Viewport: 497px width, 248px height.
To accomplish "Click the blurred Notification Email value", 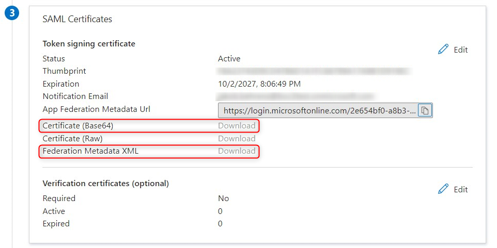I will [x=295, y=96].
